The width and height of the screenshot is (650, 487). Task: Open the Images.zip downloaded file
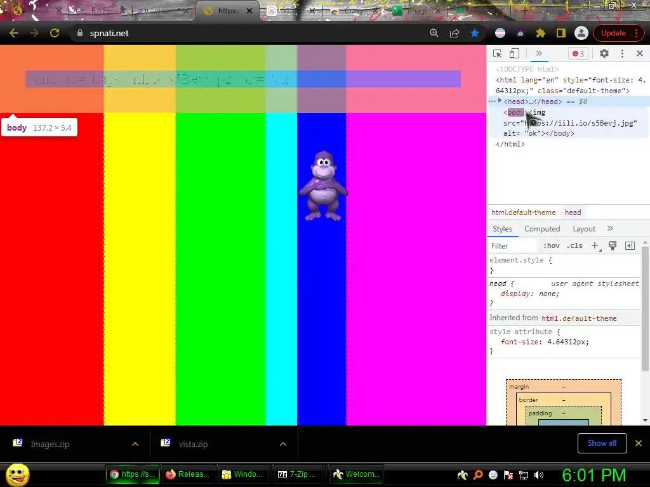(50, 444)
